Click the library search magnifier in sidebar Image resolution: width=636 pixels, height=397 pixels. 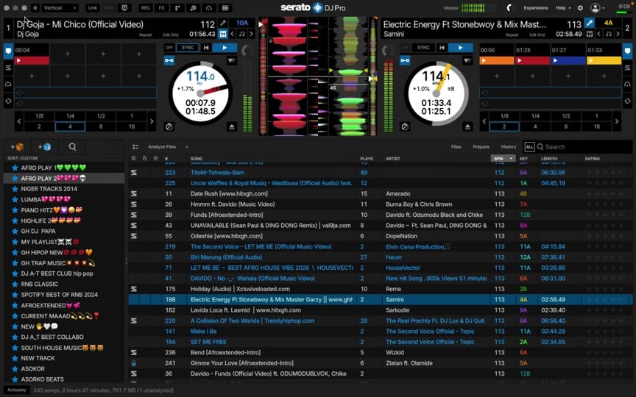[72, 146]
